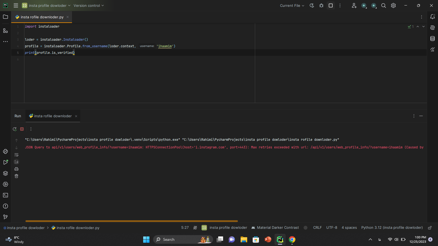Toggle read-only lock in status bar

(430, 228)
